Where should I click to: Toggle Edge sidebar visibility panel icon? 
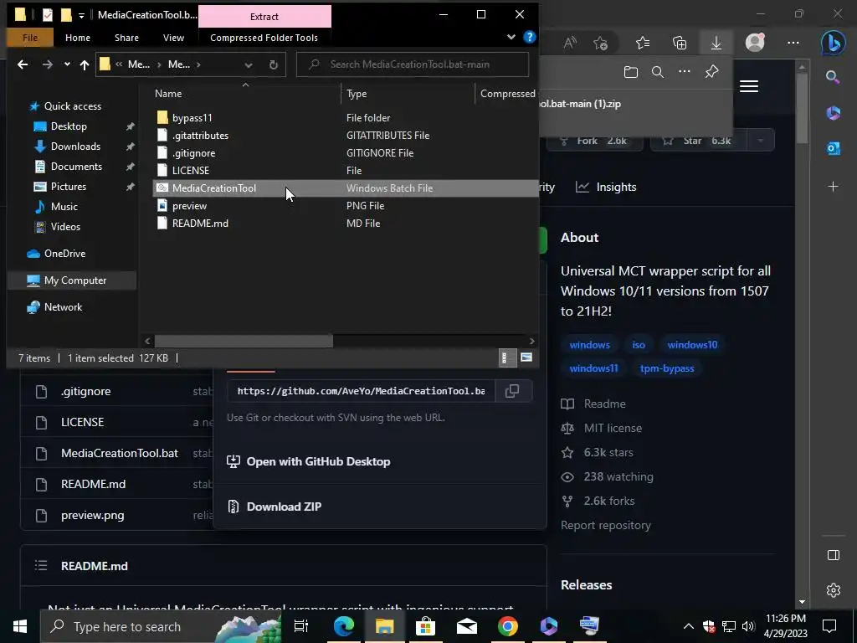pos(833,555)
